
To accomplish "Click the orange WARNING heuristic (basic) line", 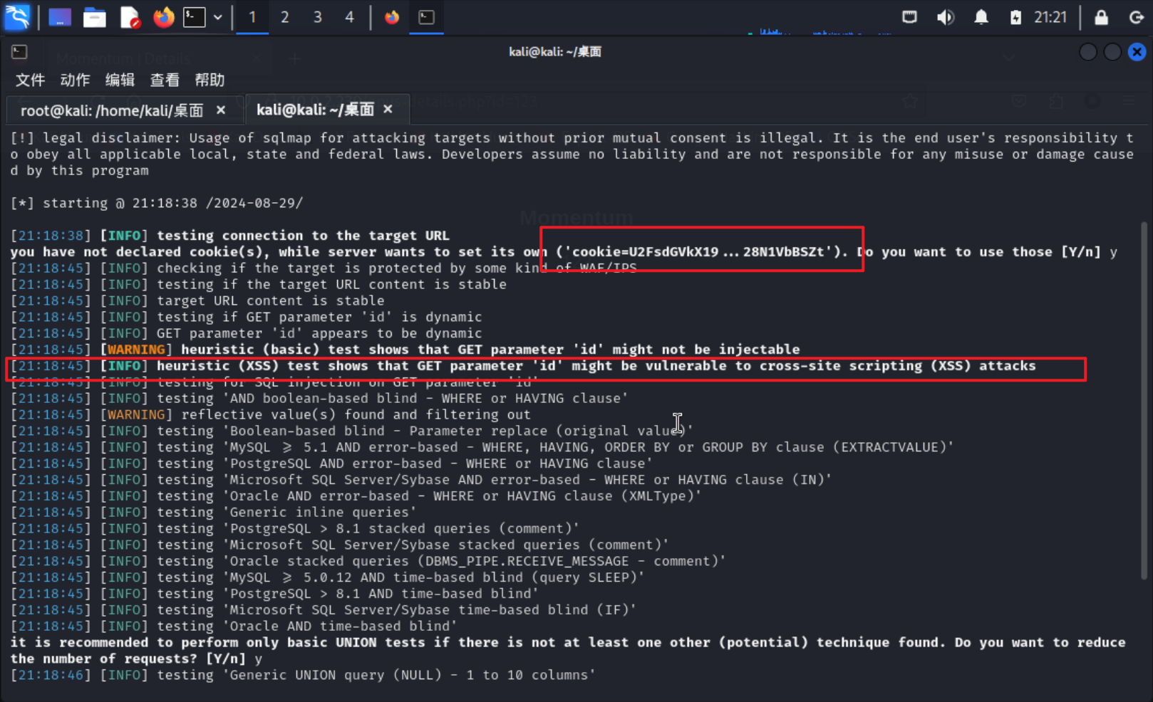I will [x=405, y=350].
